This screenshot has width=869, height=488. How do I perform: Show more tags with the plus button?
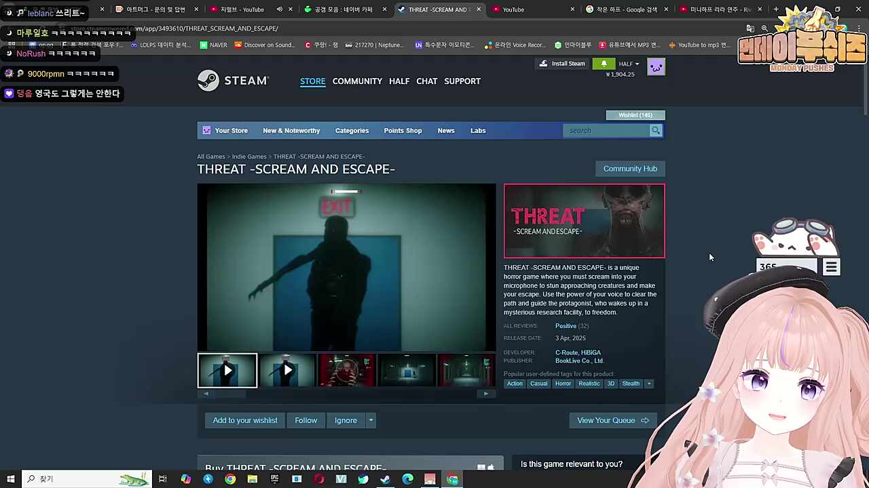(649, 384)
